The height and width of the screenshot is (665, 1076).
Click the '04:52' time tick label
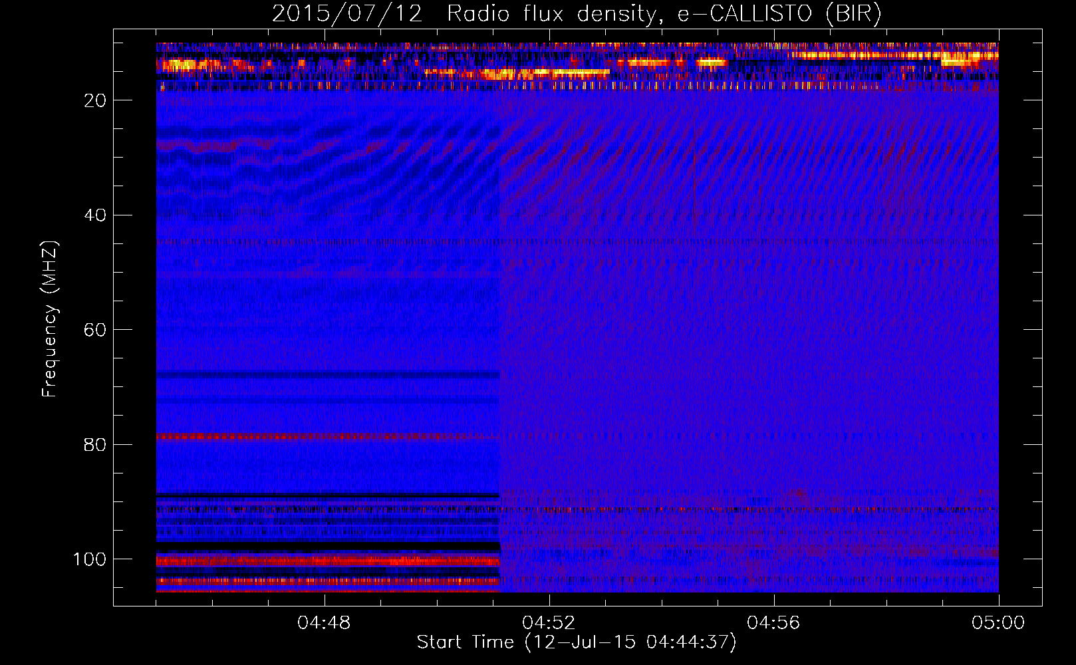(549, 623)
